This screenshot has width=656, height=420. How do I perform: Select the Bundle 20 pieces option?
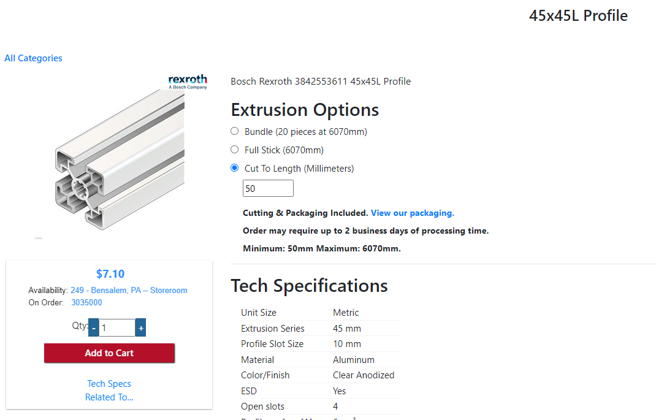(x=234, y=131)
